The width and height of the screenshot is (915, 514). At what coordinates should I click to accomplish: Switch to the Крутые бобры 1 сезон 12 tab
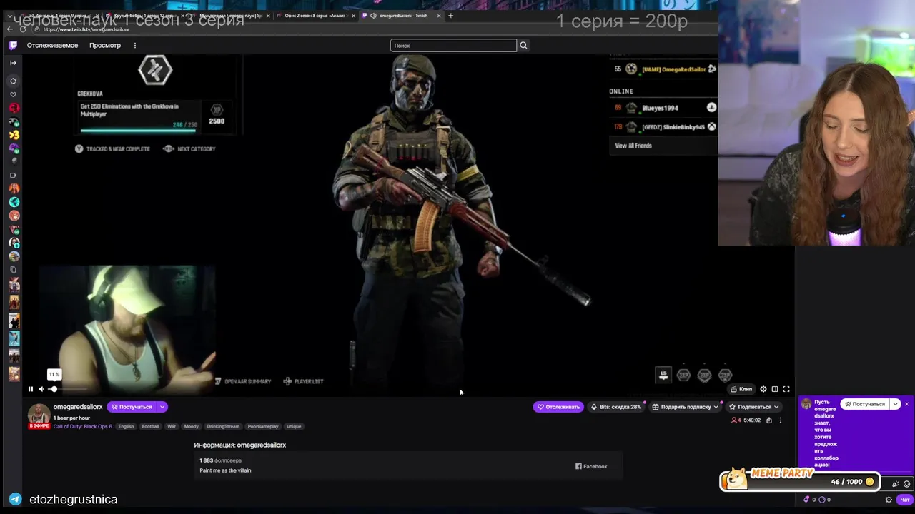coord(144,16)
